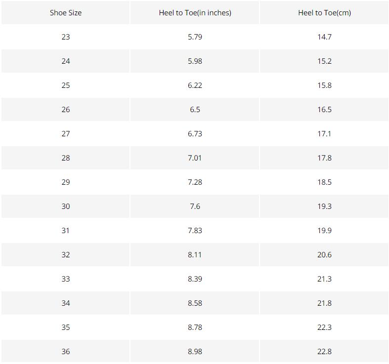Click the Heel to Toe(cm) header
The height and width of the screenshot is (364, 389).
(x=324, y=13)
